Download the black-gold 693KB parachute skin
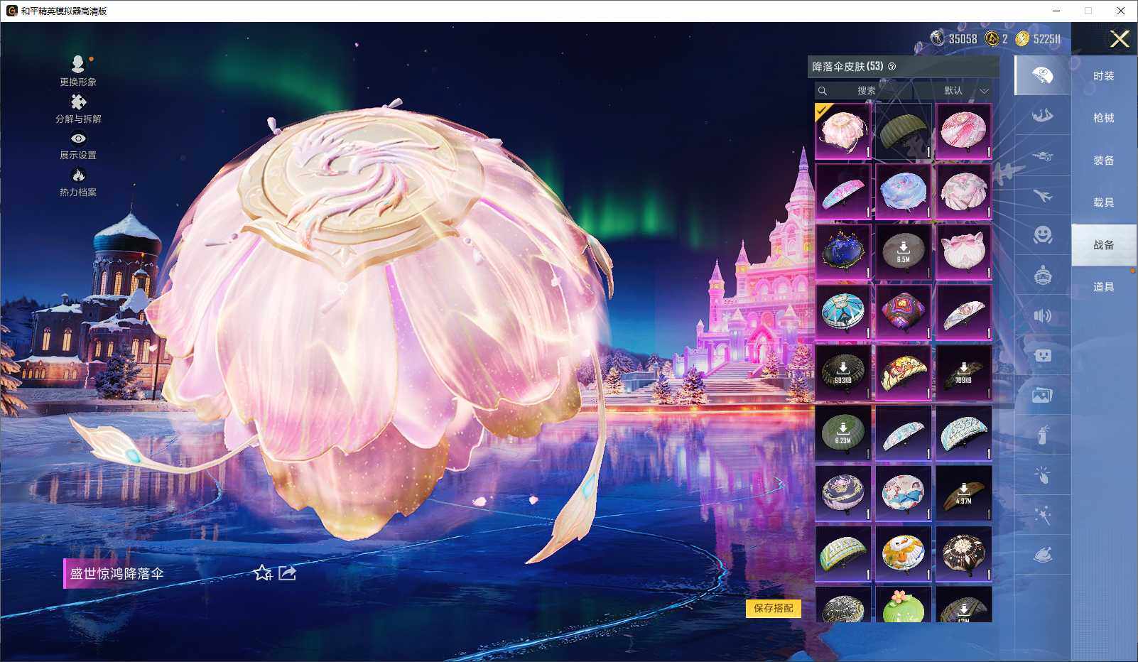The image size is (1138, 662). [x=843, y=373]
